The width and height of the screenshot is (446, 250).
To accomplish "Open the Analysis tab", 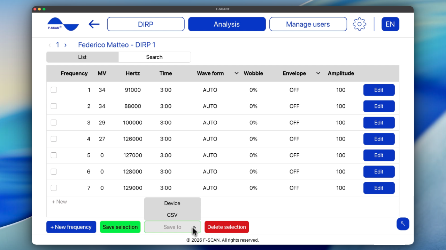I will point(227,24).
